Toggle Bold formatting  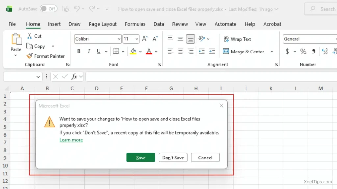click(78, 52)
